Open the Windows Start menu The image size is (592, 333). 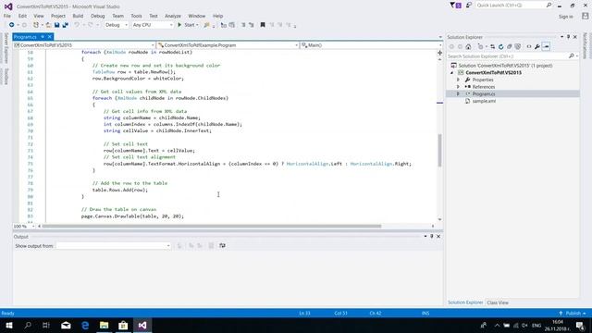click(x=8, y=325)
